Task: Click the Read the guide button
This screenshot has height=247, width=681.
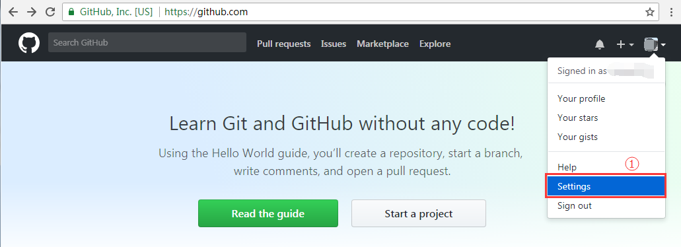Action: coord(268,213)
